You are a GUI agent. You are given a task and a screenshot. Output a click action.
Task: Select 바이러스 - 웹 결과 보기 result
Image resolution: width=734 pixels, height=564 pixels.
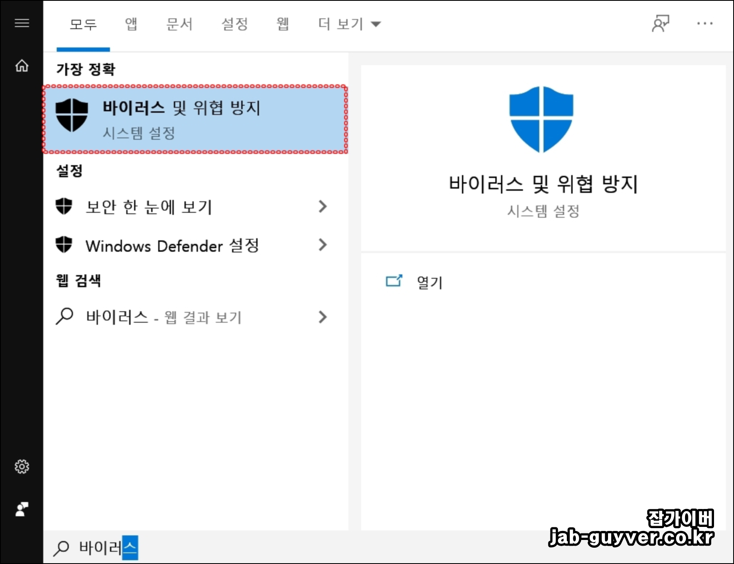coord(195,317)
